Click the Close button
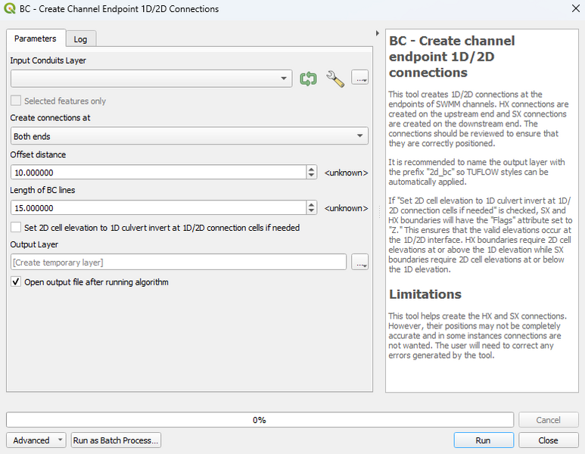Viewport: 585px width, 454px height. [548, 440]
